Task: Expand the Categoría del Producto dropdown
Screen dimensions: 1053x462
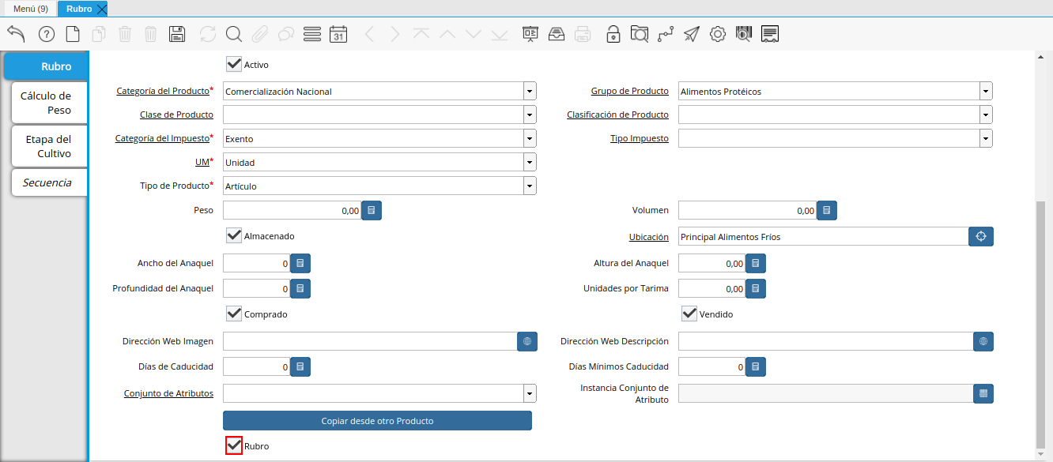Action: (530, 92)
